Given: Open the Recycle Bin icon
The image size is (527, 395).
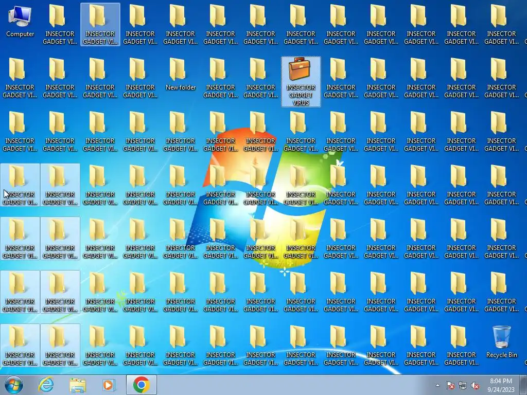Looking at the screenshot, I should [x=501, y=342].
